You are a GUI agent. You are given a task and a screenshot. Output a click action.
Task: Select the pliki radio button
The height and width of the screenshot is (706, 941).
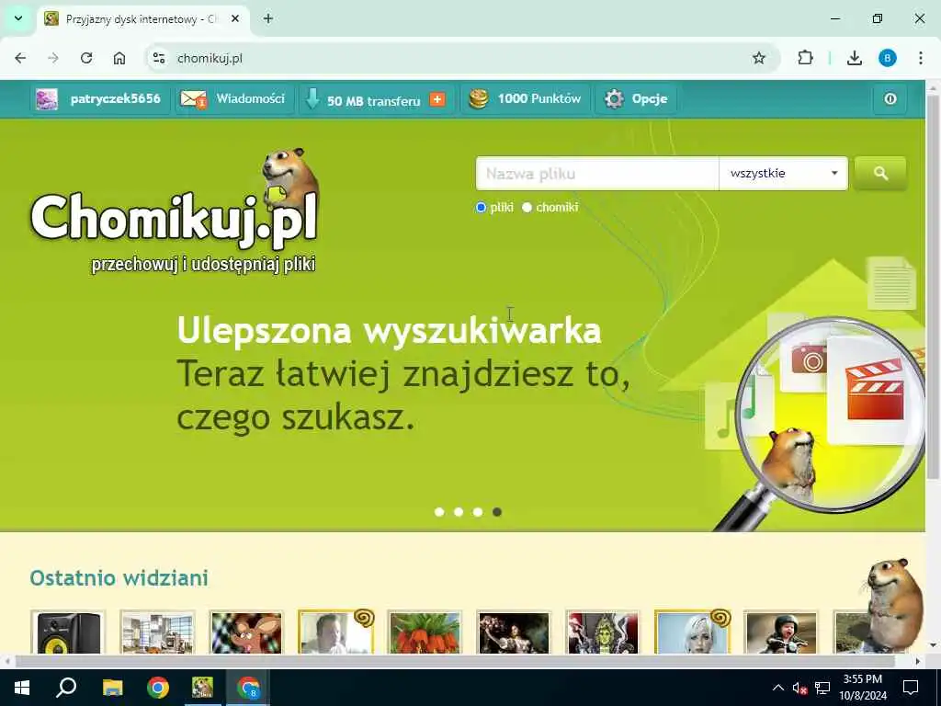(481, 208)
